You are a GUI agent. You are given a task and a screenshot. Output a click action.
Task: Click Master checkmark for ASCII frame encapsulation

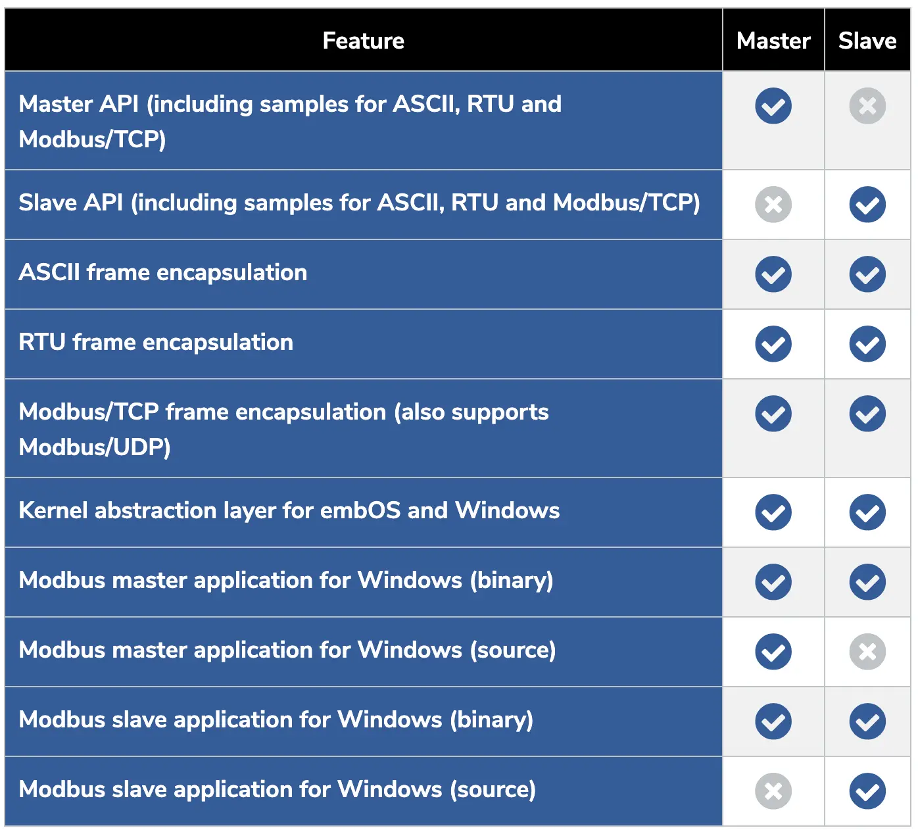tap(773, 274)
